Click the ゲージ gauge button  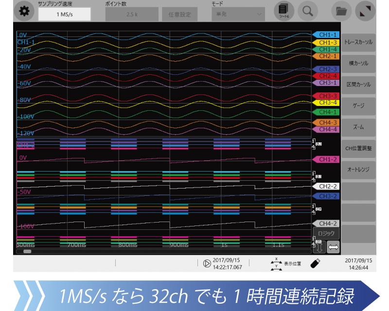click(358, 106)
